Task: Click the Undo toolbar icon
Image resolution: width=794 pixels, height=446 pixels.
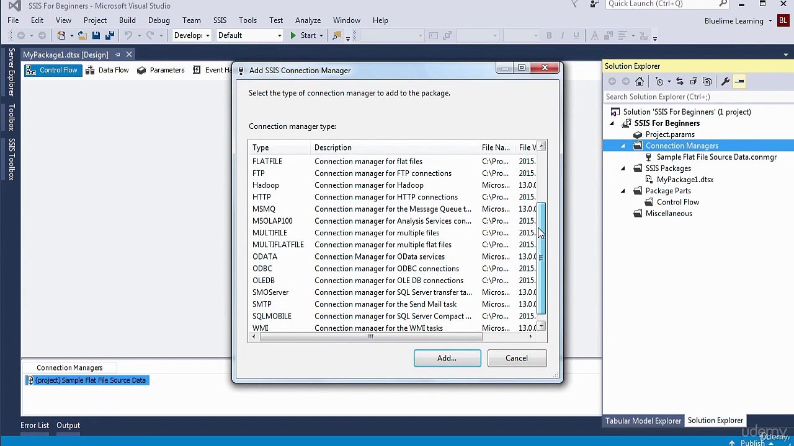Action: click(128, 35)
